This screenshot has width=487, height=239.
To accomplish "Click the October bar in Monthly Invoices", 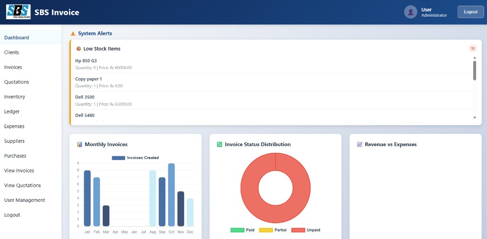I will click(x=171, y=195).
